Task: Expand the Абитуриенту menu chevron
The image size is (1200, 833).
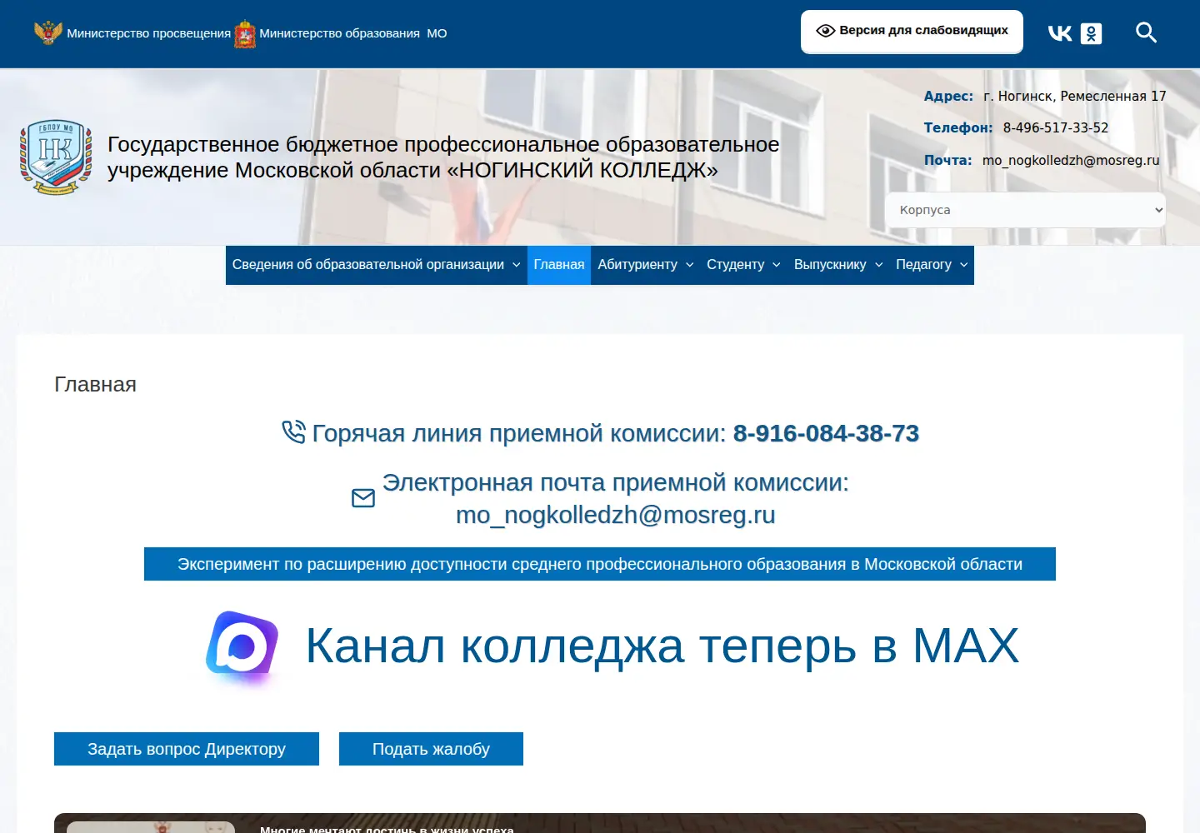Action: click(x=689, y=265)
